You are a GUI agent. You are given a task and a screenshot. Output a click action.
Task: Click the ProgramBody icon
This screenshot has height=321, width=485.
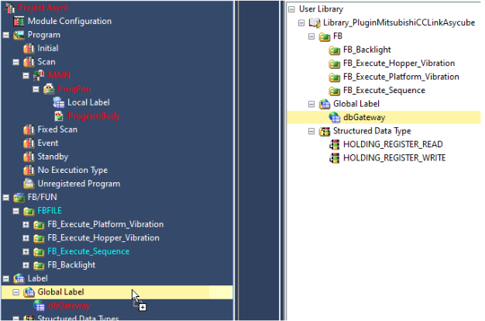[59, 116]
